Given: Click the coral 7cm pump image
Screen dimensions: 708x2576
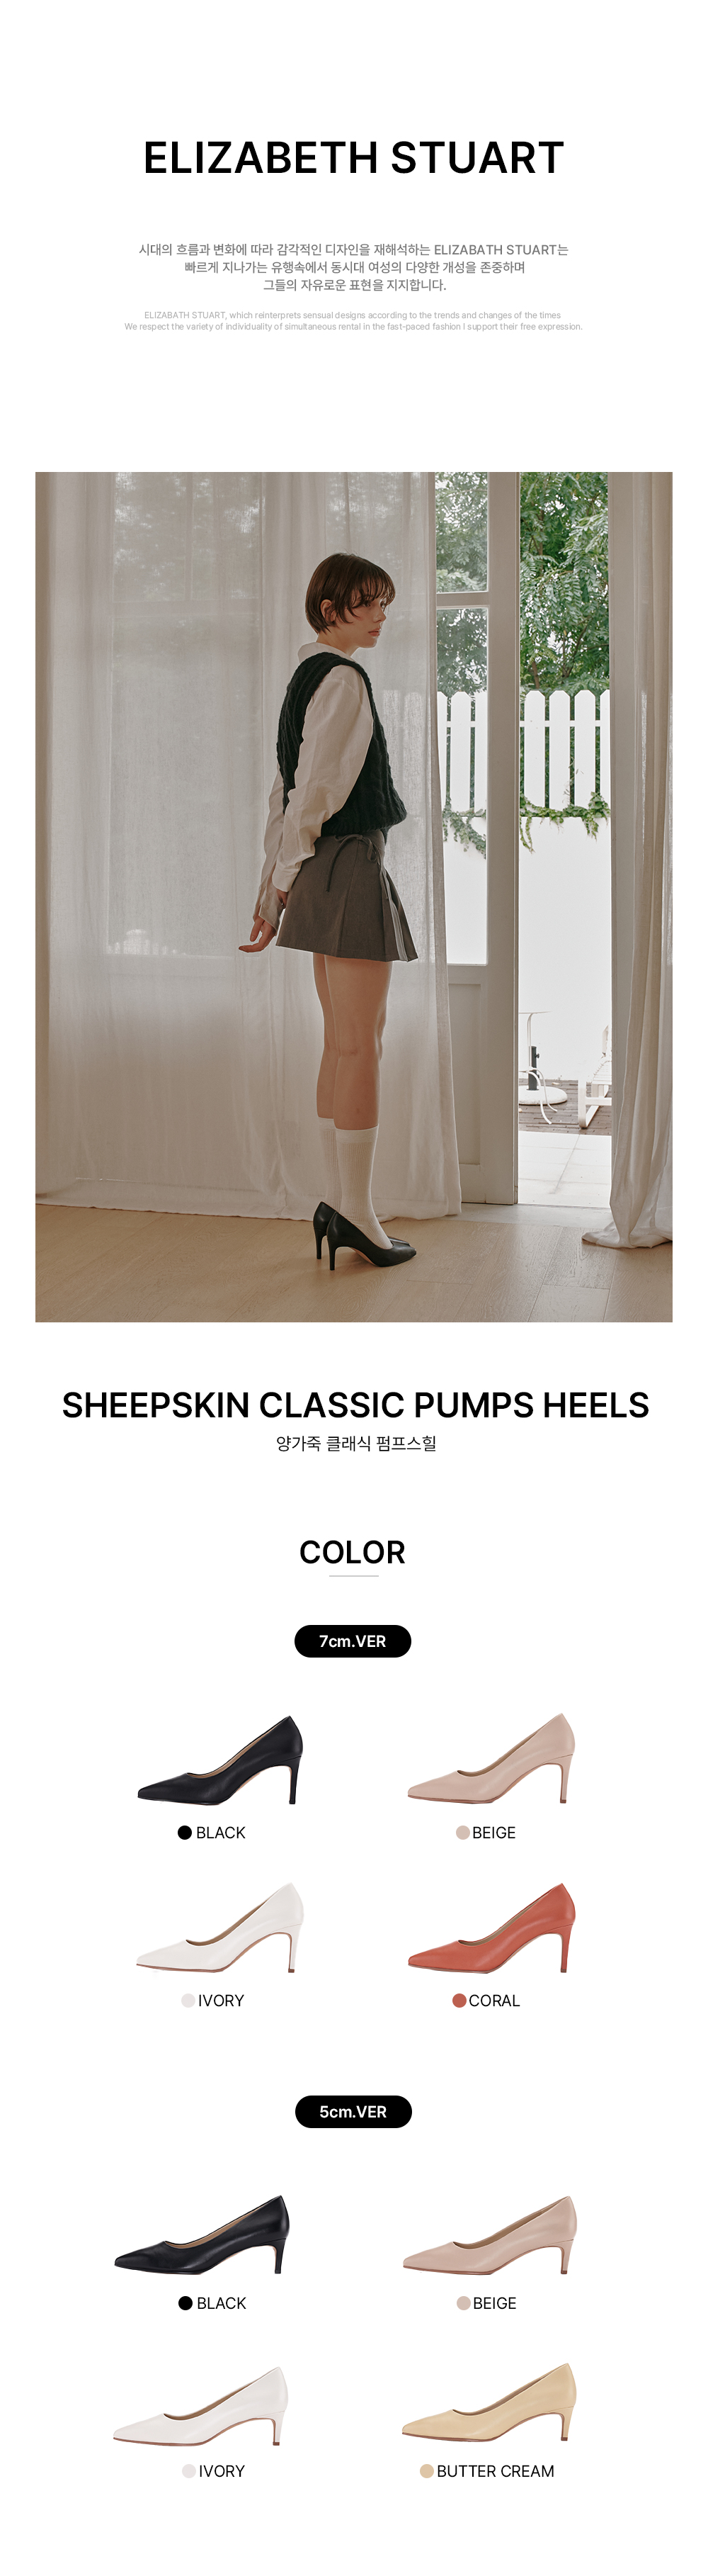Looking at the screenshot, I should point(492,1927).
